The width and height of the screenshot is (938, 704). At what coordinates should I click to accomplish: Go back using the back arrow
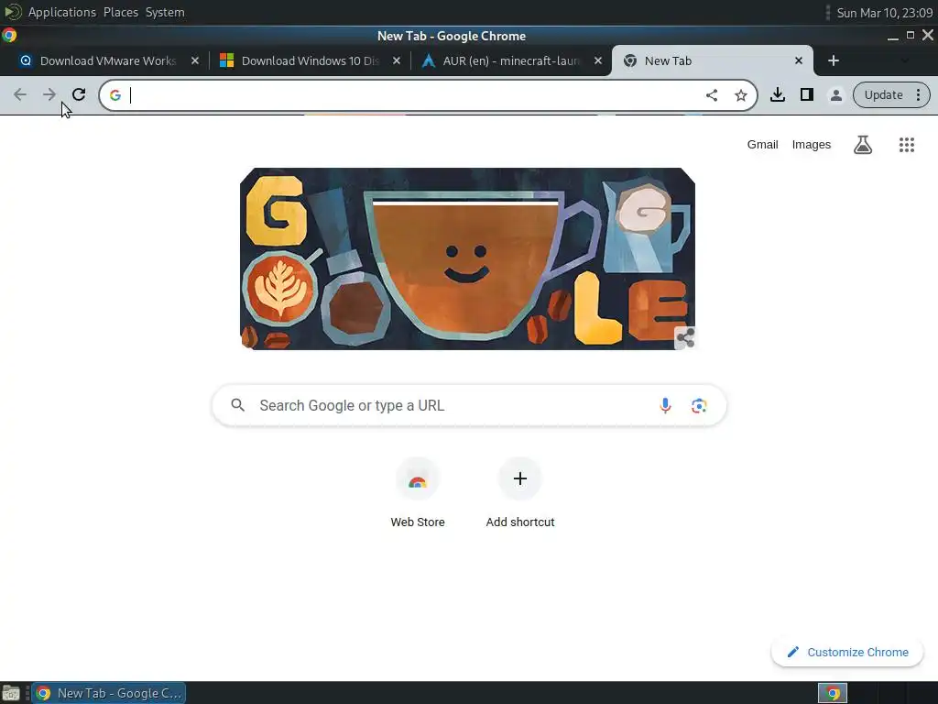click(20, 94)
